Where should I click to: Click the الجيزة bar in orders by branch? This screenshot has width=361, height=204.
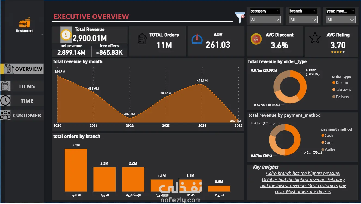(104, 179)
